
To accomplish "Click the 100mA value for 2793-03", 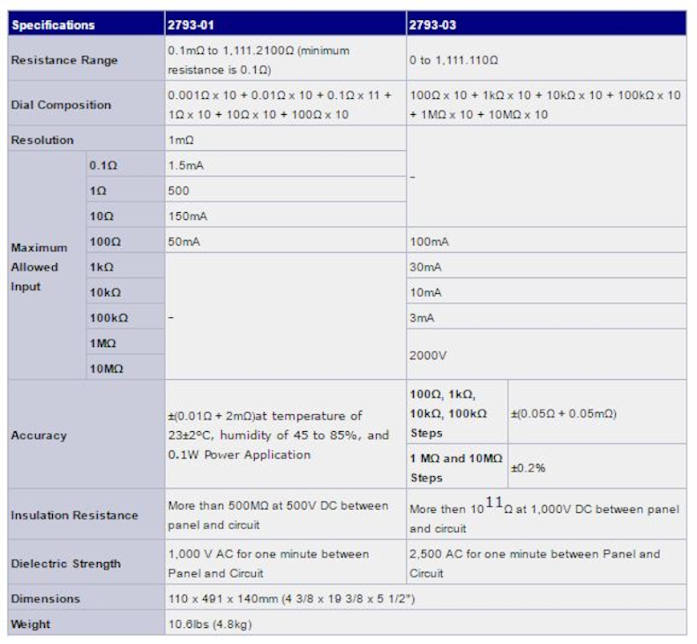I will pyautogui.click(x=429, y=242).
